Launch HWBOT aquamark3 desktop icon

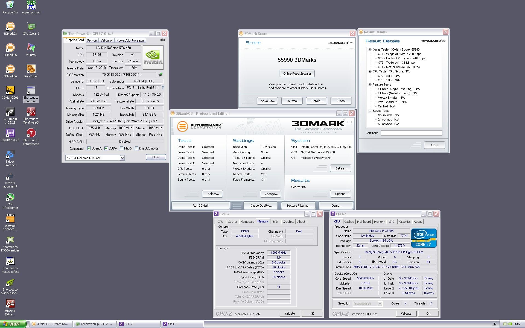(x=10, y=180)
